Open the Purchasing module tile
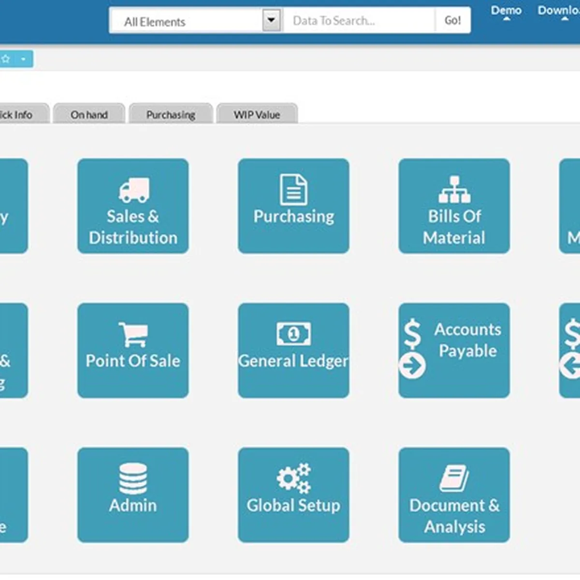Viewport: 580px width, 580px height. point(293,206)
